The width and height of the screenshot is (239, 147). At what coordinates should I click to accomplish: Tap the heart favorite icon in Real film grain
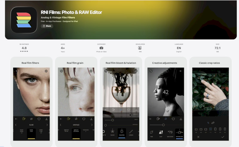[84, 119]
